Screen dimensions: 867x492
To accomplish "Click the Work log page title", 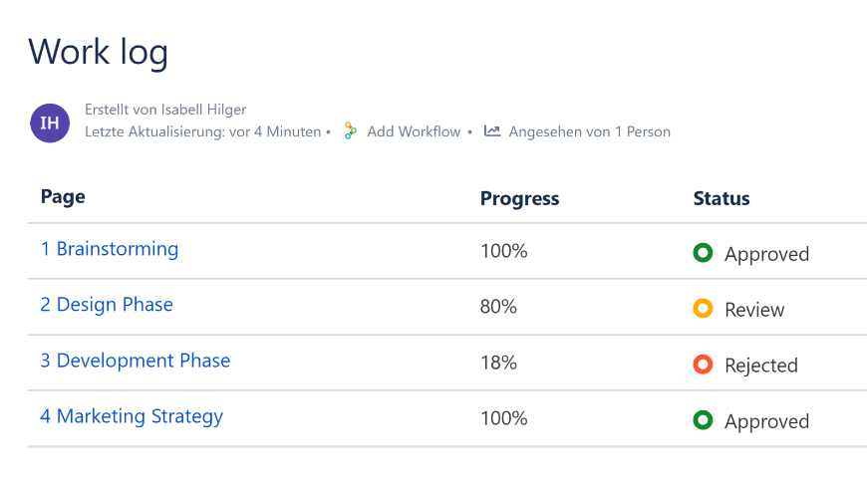I will [99, 52].
